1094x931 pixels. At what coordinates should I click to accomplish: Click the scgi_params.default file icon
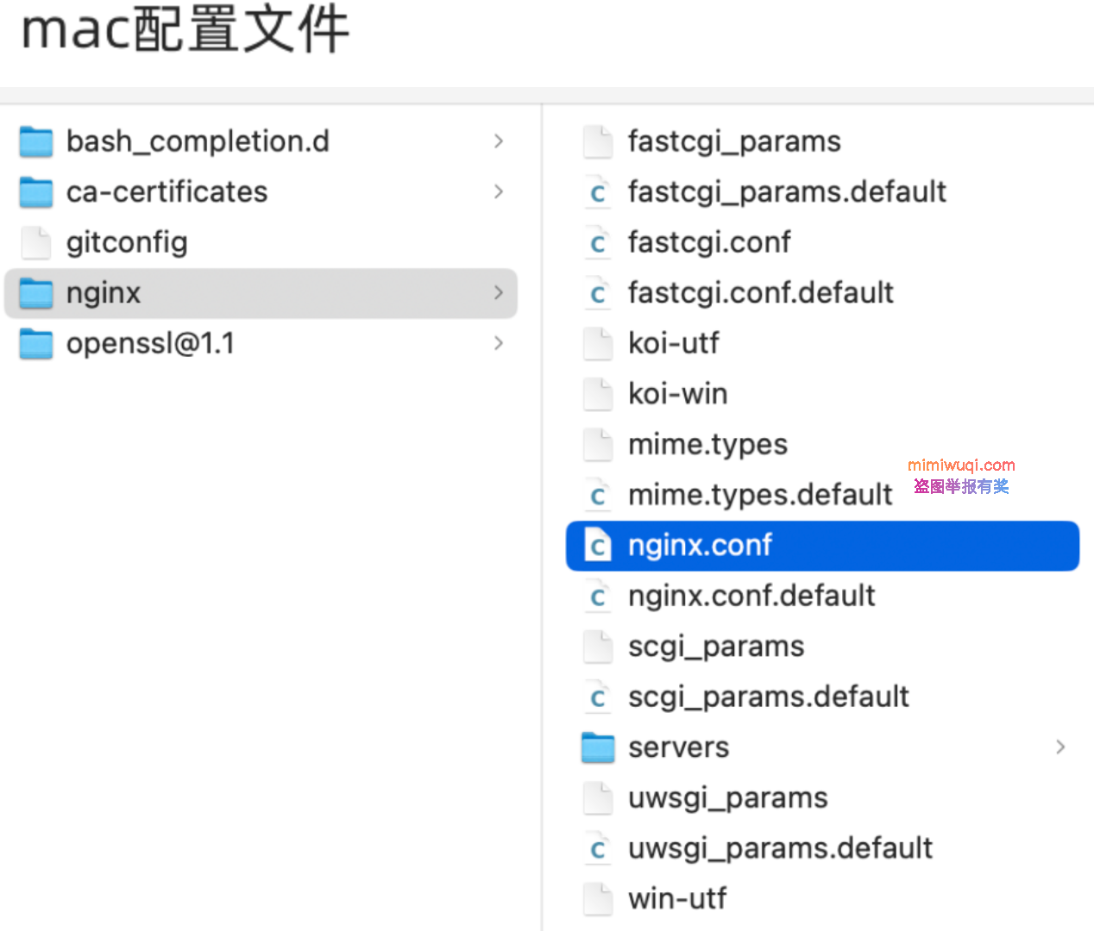[598, 697]
